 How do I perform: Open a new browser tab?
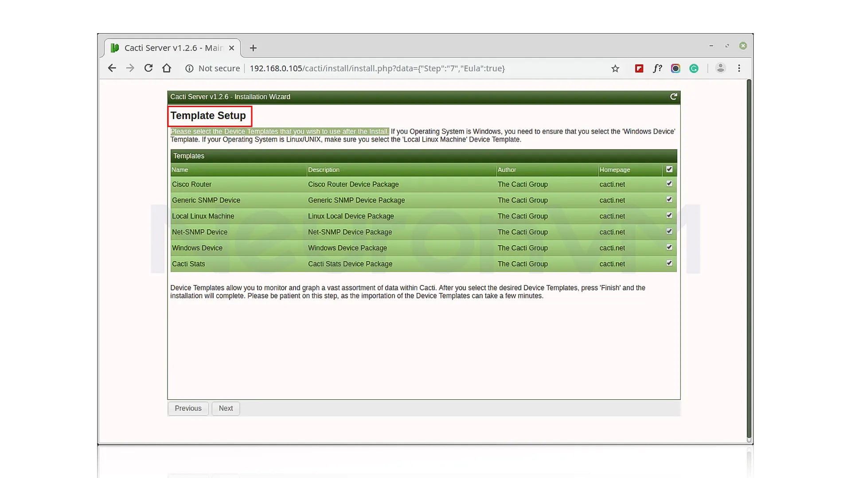(x=253, y=48)
